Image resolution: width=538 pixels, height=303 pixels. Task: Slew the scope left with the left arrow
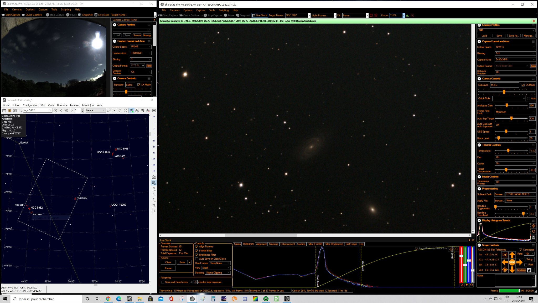[x=505, y=262]
